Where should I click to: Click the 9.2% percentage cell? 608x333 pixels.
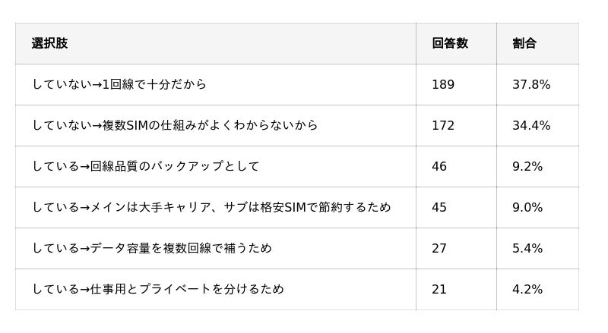pyautogui.click(x=527, y=166)
